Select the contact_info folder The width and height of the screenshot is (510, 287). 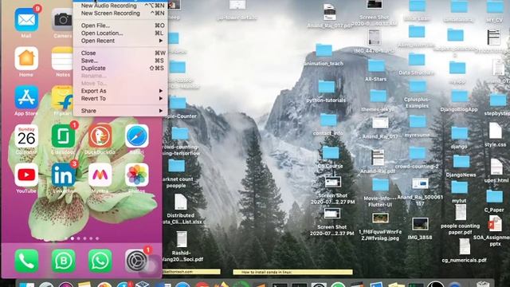[x=328, y=120]
